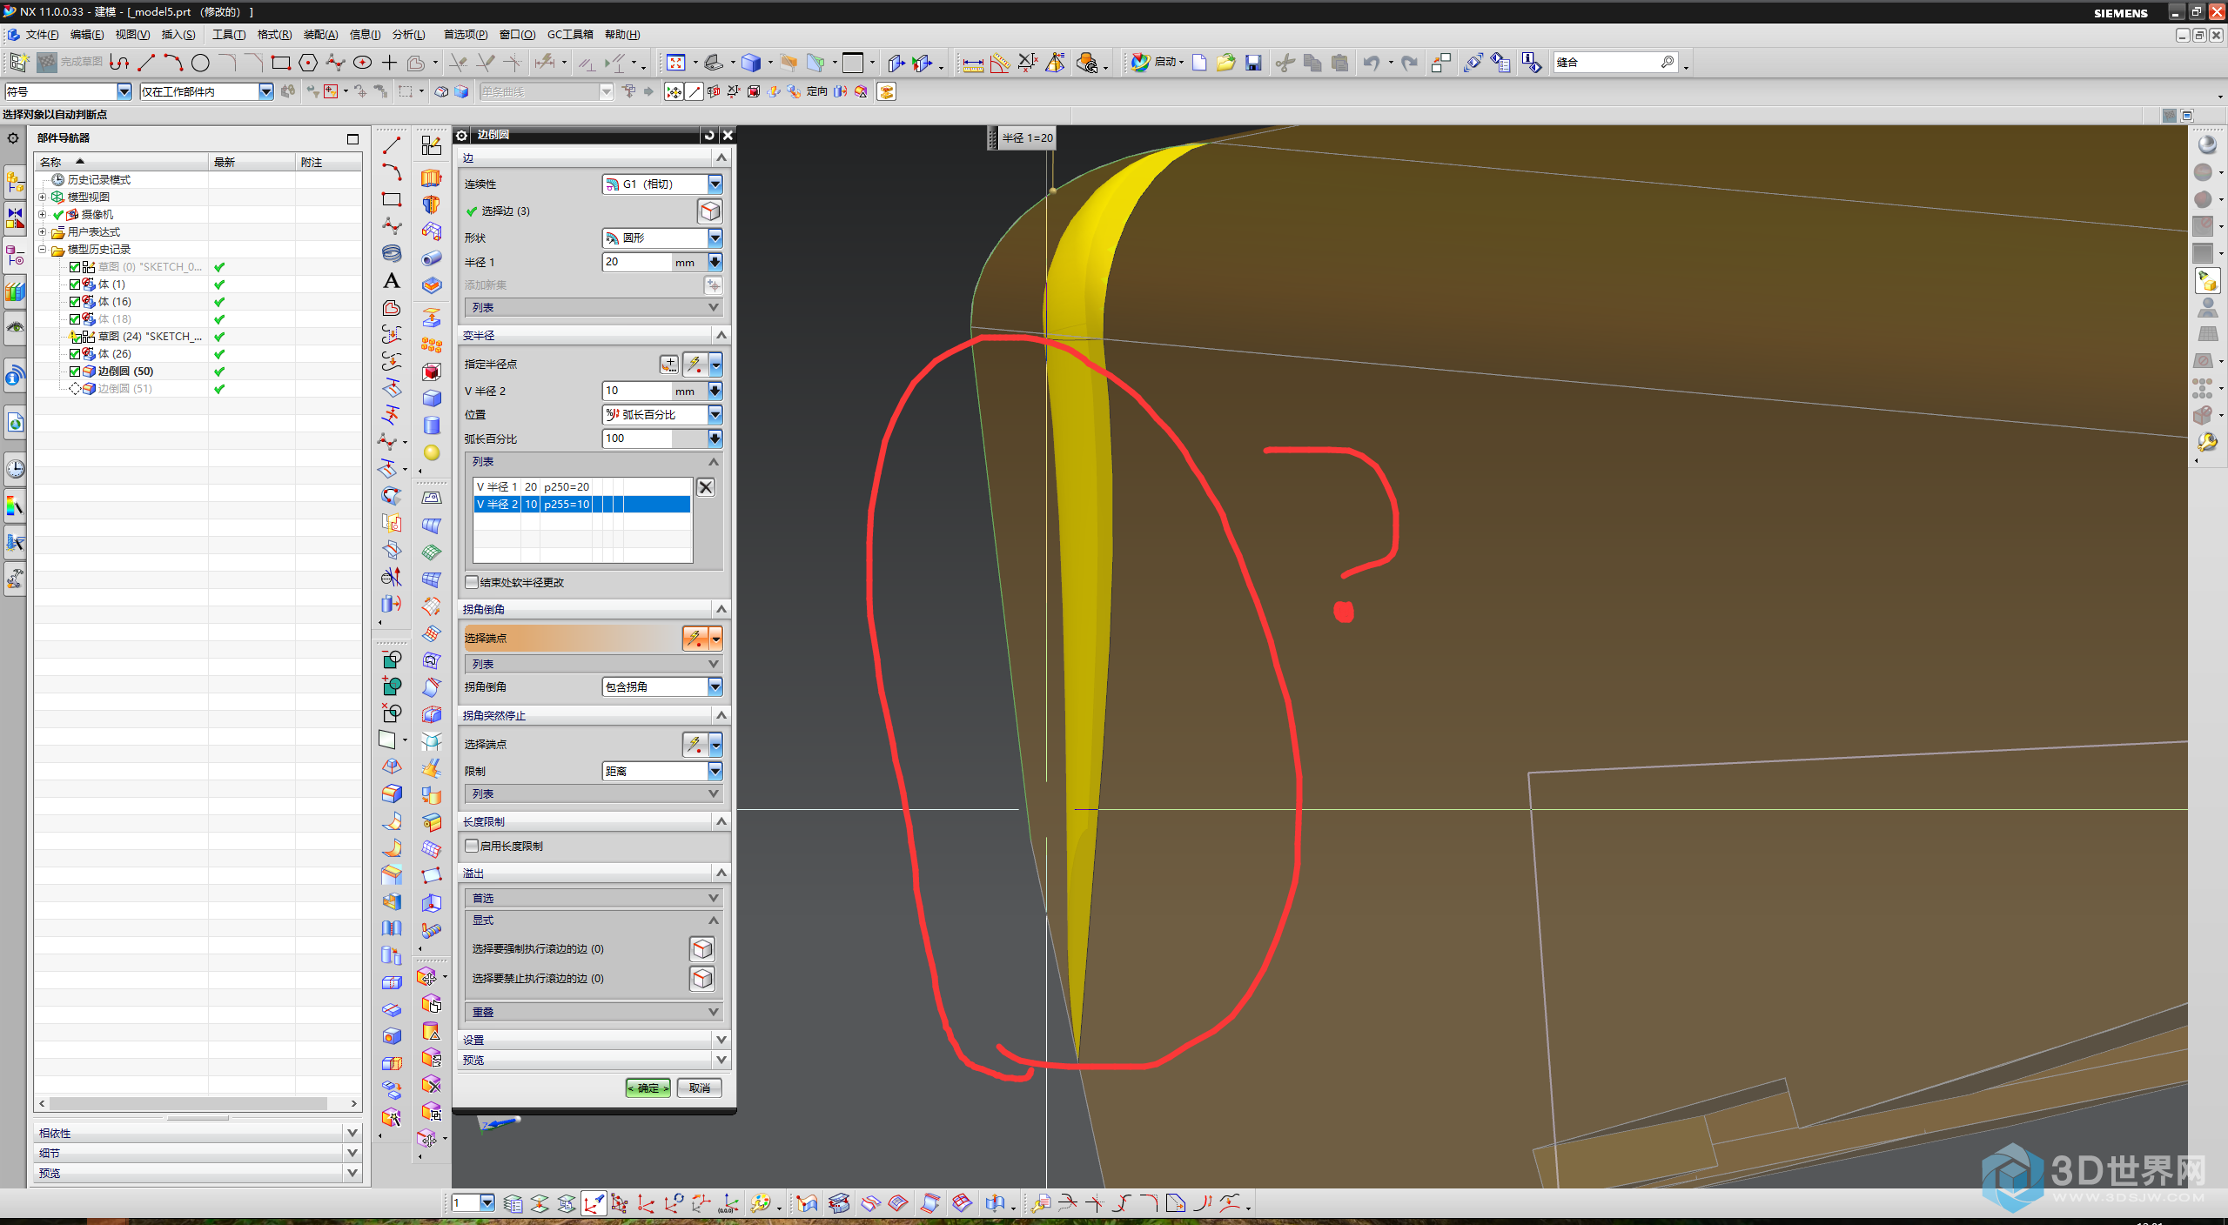Click the force roll-on edge selection icon
The image size is (2228, 1225).
pos(702,948)
